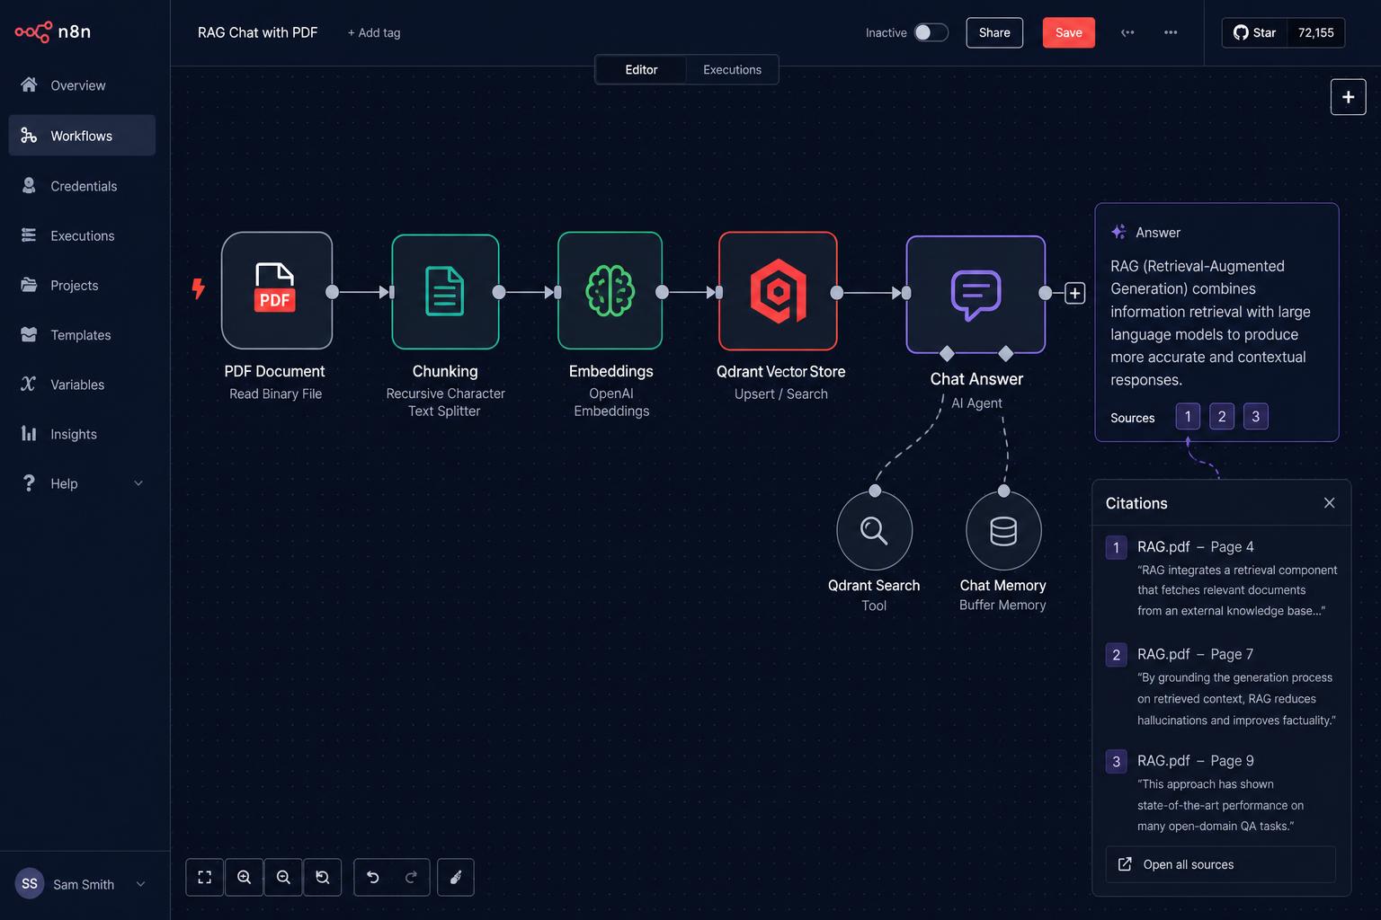Toggle the workflow Inactive switch
Image resolution: width=1381 pixels, height=920 pixels.
click(931, 32)
